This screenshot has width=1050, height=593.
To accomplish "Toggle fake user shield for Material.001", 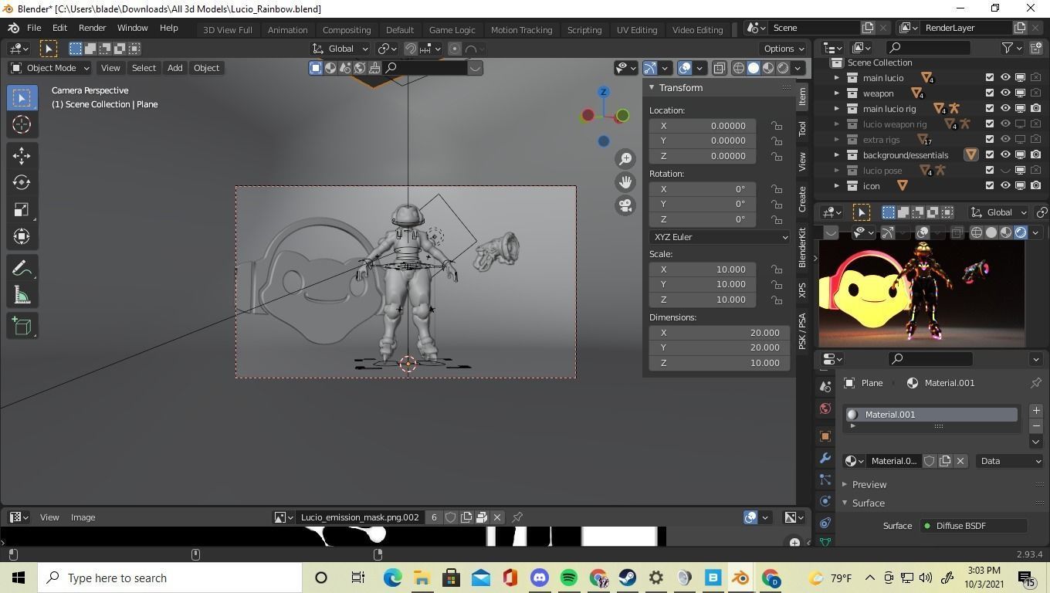I will pos(930,461).
